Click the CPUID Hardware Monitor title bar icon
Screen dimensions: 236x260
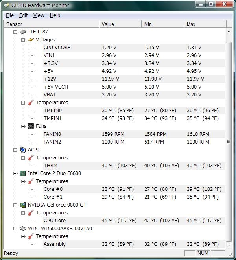tap(6, 5)
